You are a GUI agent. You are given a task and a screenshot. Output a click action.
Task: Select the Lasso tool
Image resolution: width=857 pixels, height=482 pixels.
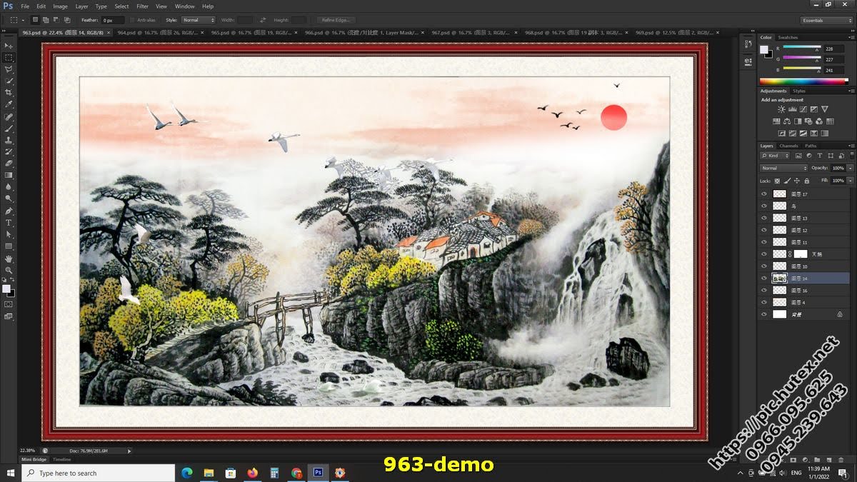[9, 69]
